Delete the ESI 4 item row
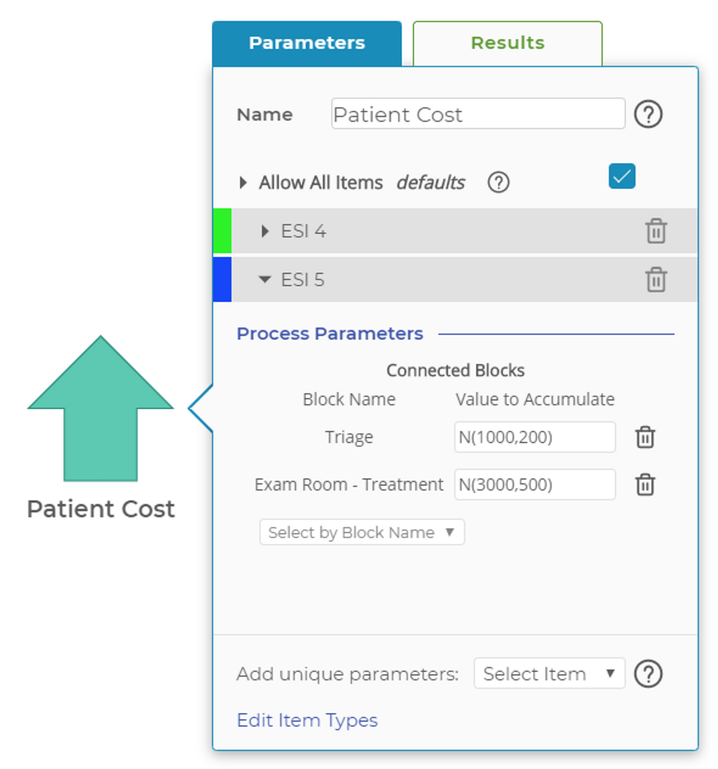The width and height of the screenshot is (718, 769). click(656, 231)
